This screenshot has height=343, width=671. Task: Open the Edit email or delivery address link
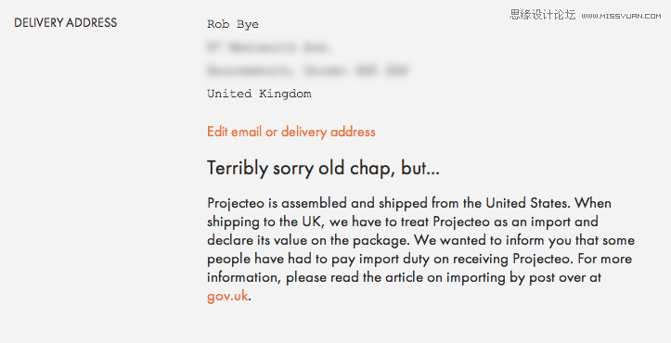291,132
